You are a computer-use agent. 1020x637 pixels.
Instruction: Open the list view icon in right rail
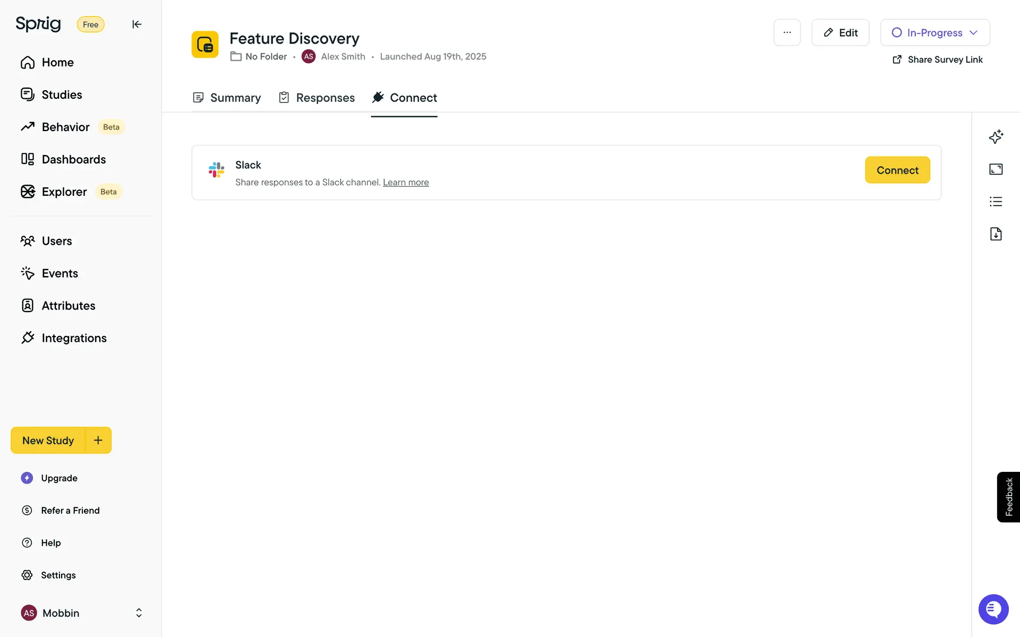pyautogui.click(x=996, y=202)
